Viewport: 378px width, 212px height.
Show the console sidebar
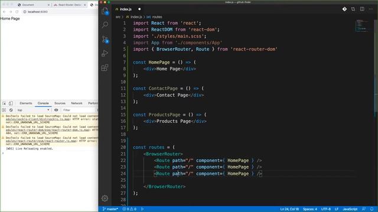click(x=4, y=110)
